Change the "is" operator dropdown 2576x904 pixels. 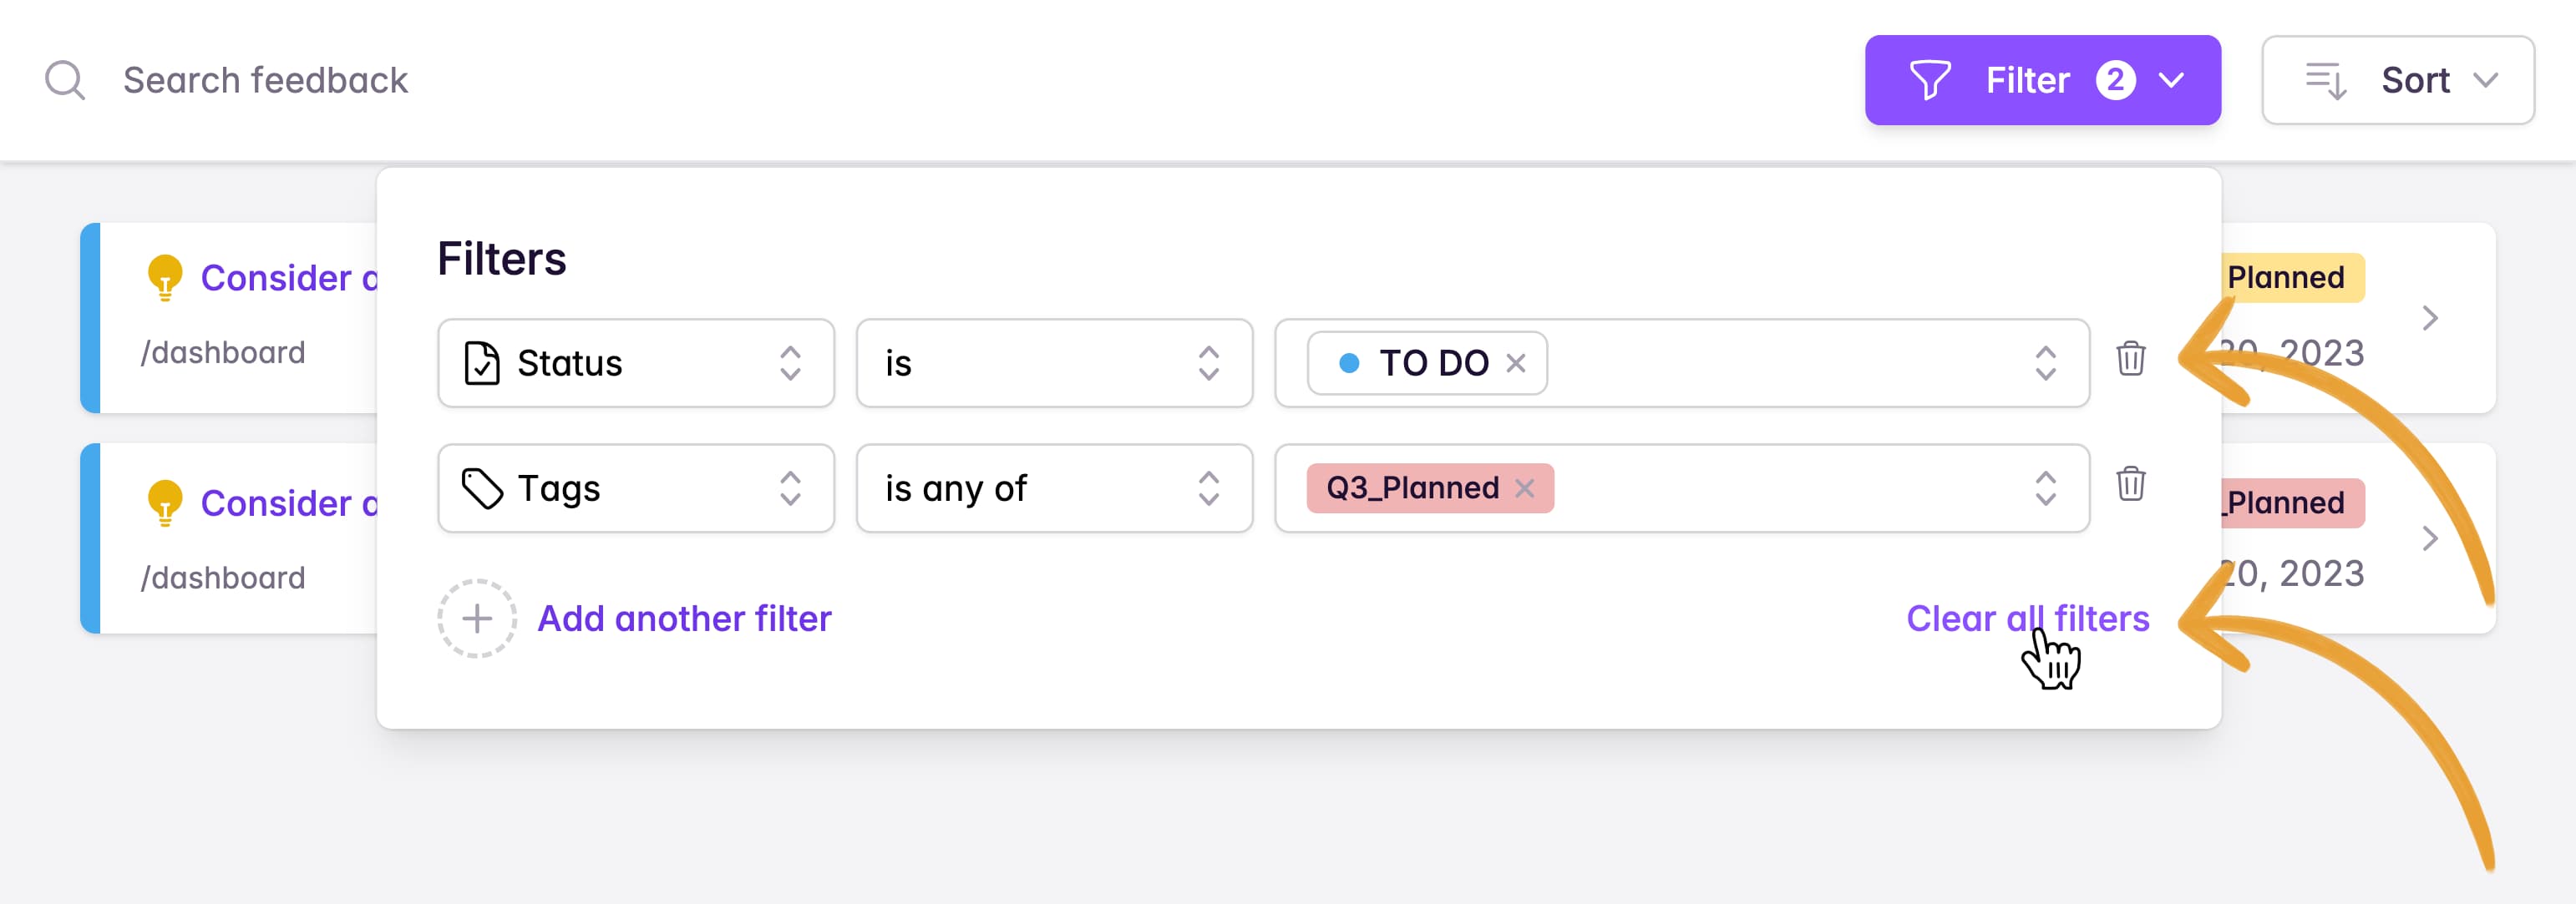pyautogui.click(x=1054, y=362)
